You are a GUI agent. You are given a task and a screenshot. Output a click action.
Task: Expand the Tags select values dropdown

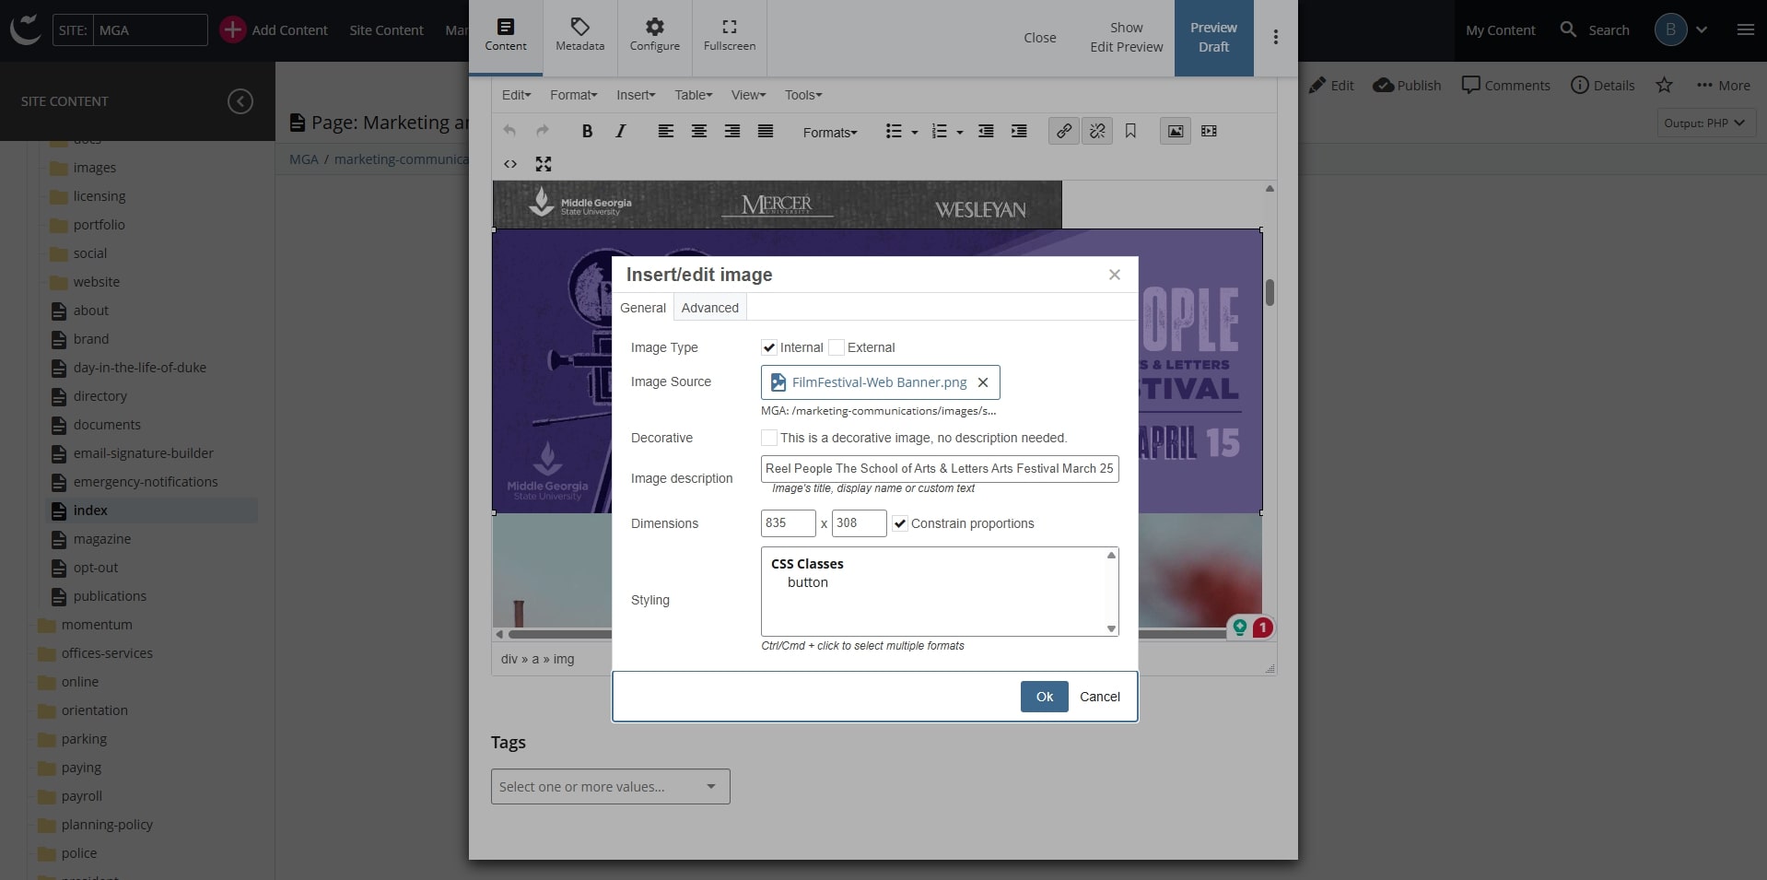[610, 787]
